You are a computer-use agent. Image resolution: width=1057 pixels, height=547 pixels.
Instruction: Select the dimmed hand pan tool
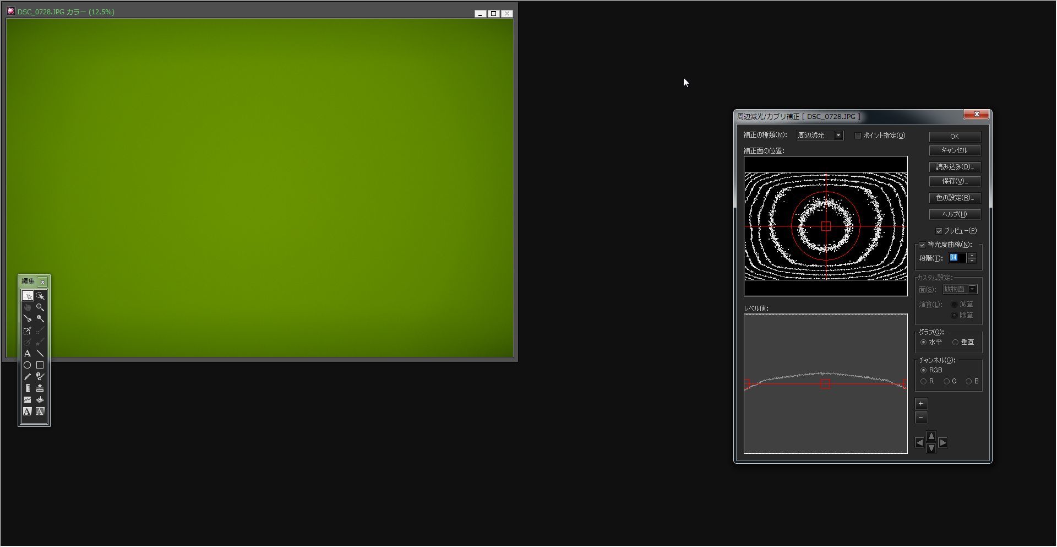tap(28, 307)
